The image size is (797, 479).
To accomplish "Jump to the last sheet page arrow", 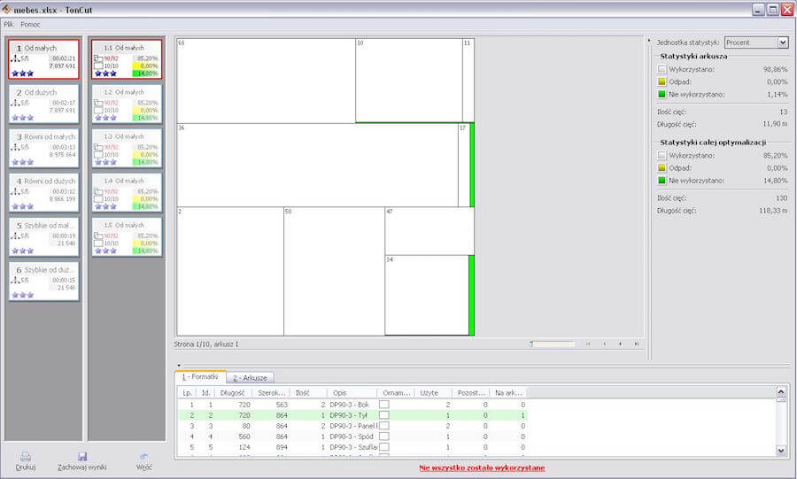I will tap(636, 344).
